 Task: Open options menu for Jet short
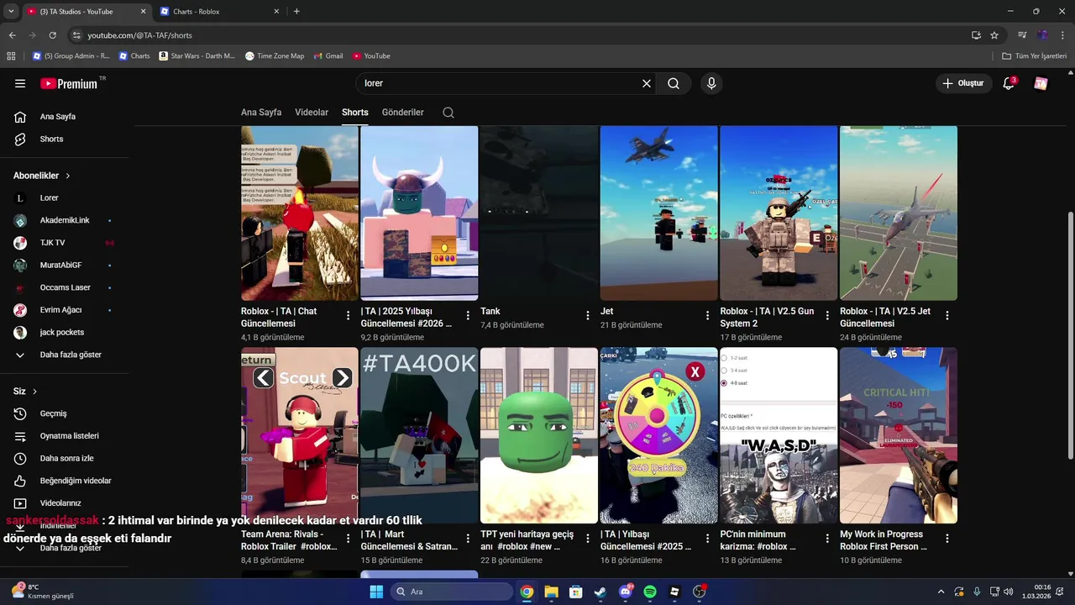click(x=707, y=315)
